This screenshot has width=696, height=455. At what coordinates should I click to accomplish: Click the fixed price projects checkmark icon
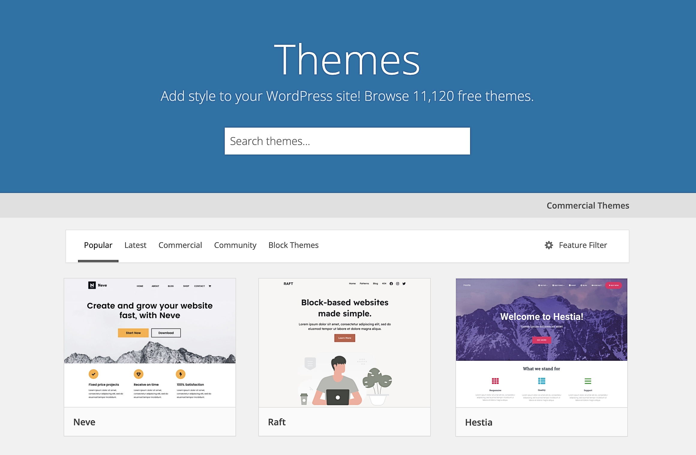(x=93, y=373)
